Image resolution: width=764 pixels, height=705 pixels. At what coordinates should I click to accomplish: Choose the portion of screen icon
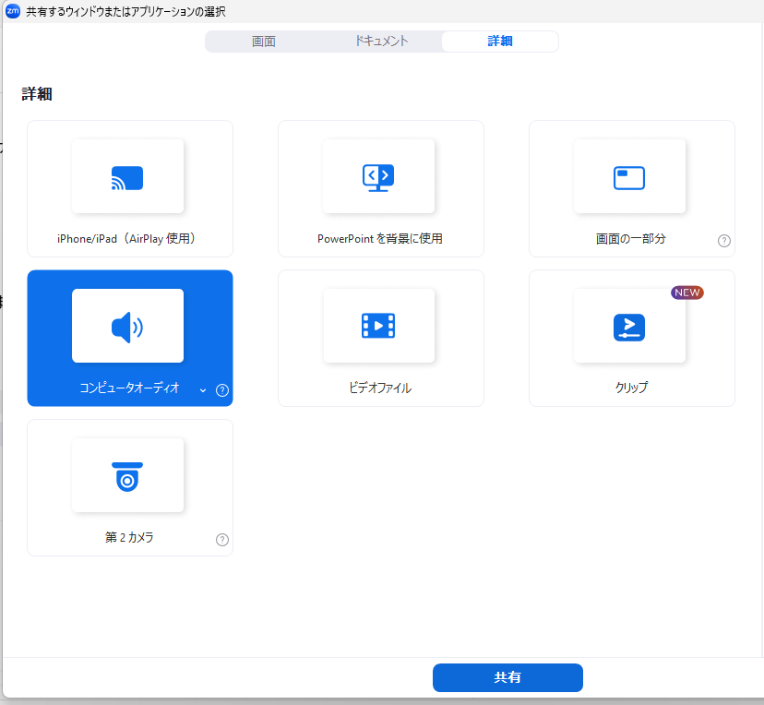629,177
